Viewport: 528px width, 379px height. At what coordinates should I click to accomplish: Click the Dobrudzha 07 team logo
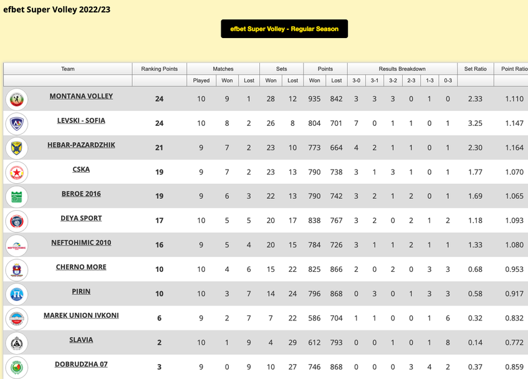[x=16, y=367]
